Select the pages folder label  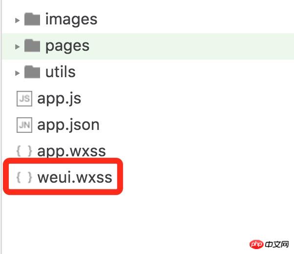point(67,46)
